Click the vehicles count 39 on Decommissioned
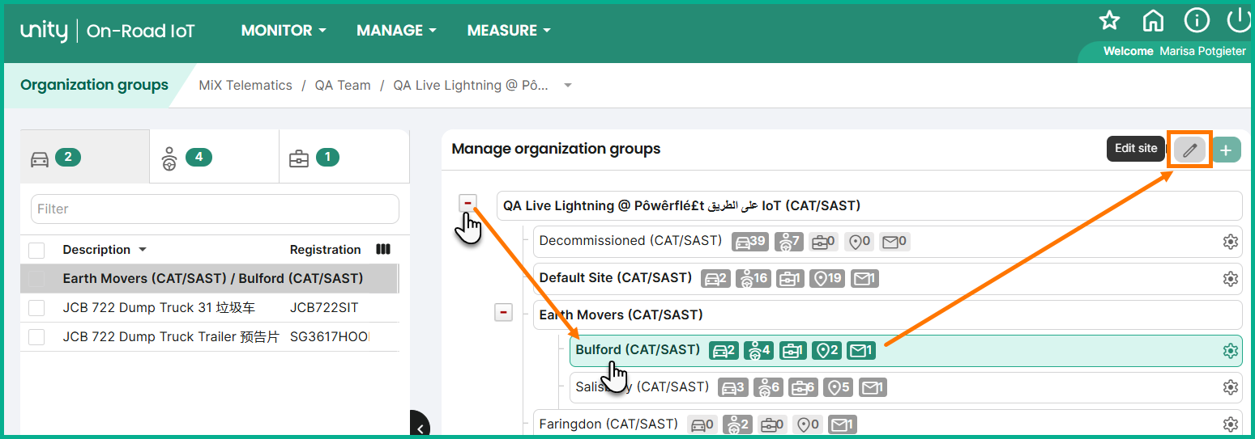 [750, 241]
